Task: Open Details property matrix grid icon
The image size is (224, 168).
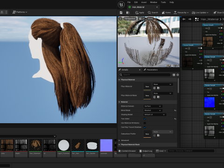Action: [174, 75]
